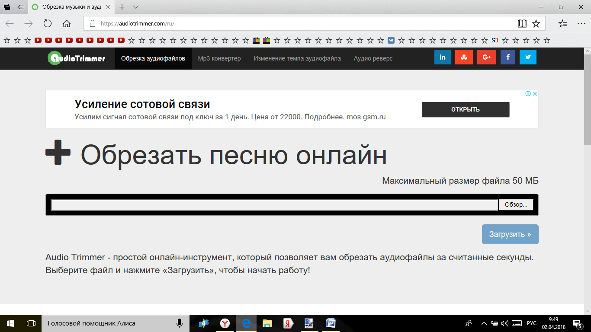Share the page on Twitter

tap(528, 57)
